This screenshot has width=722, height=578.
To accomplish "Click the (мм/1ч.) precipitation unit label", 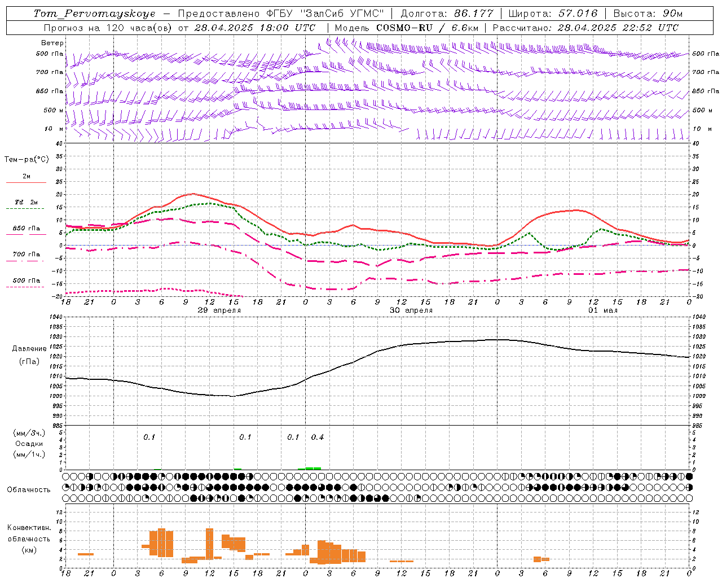I will [29, 454].
